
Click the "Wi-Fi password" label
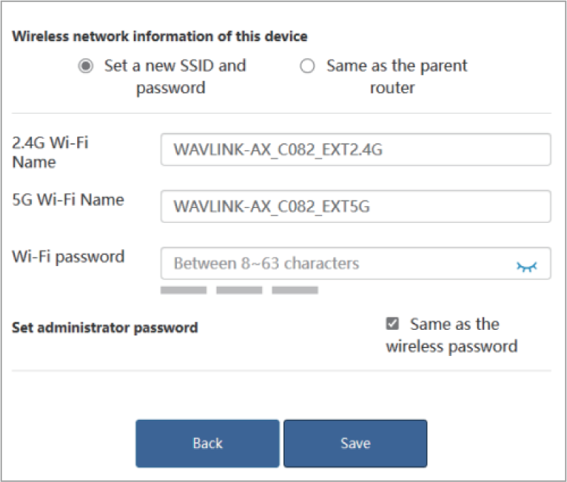(x=68, y=256)
